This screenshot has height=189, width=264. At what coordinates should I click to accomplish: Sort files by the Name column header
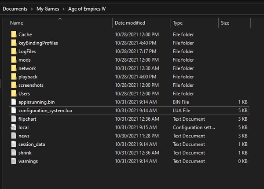click(x=16, y=23)
